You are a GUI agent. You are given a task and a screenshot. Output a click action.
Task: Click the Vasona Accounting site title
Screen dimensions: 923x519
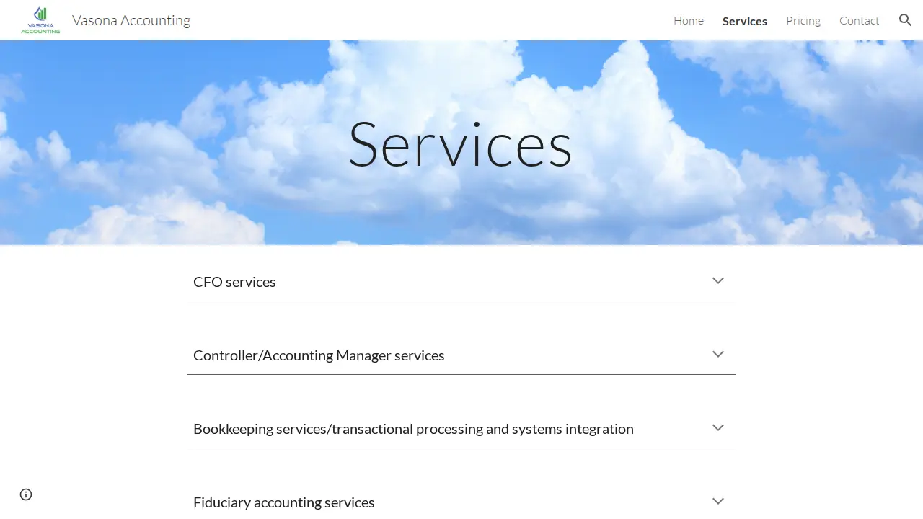(x=131, y=20)
